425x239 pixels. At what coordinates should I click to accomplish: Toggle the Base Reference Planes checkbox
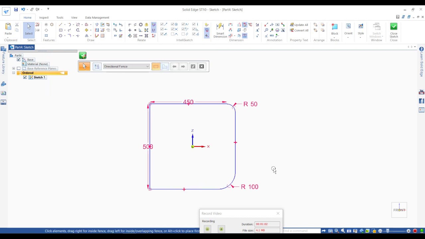19,68
